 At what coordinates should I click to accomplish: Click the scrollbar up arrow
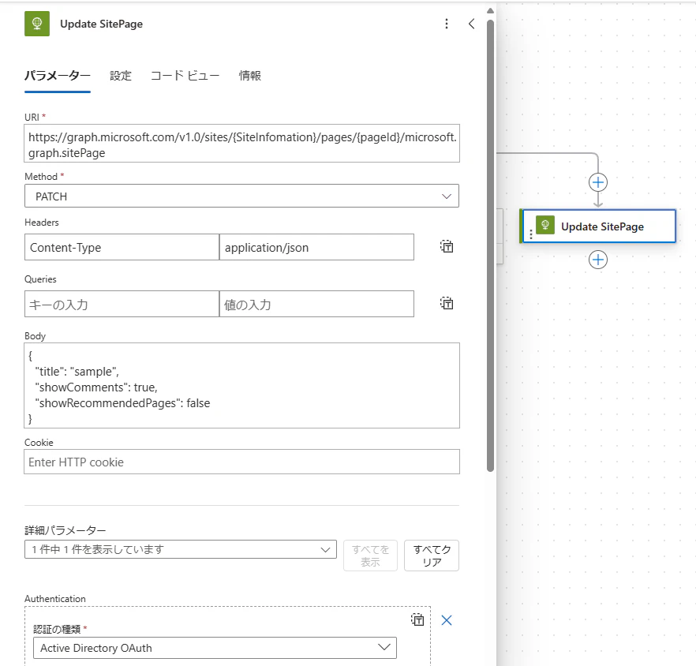point(490,11)
